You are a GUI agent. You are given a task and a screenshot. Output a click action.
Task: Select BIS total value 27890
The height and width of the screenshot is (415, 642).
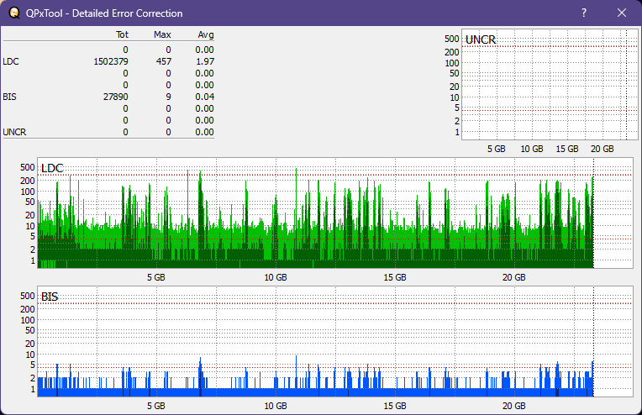coord(115,97)
